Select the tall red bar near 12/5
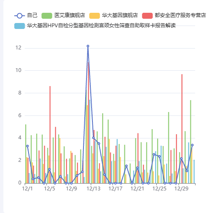 tap(50, 135)
